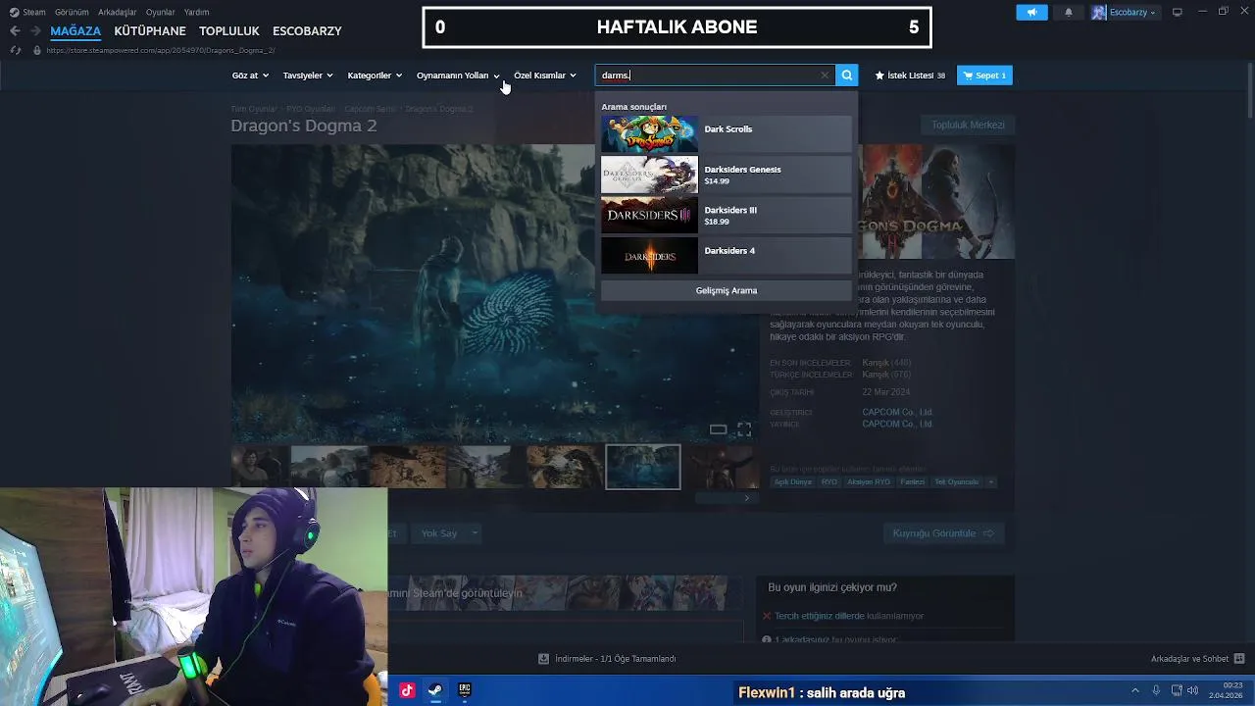This screenshot has width=1255, height=706.
Task: Select Darksiders III search result
Action: click(x=727, y=215)
